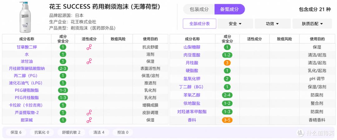Click active-ingredient icon in 浓甘油 row
337x140 pixels.
(89, 62)
